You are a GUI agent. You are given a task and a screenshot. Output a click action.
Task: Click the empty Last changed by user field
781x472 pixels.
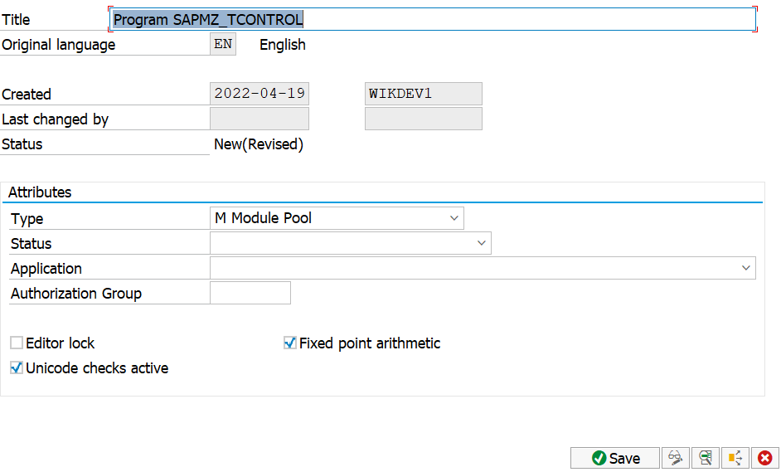pos(424,119)
